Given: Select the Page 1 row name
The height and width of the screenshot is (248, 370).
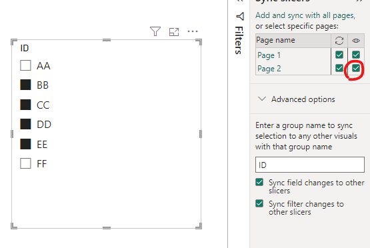Looking at the screenshot, I should [269, 55].
